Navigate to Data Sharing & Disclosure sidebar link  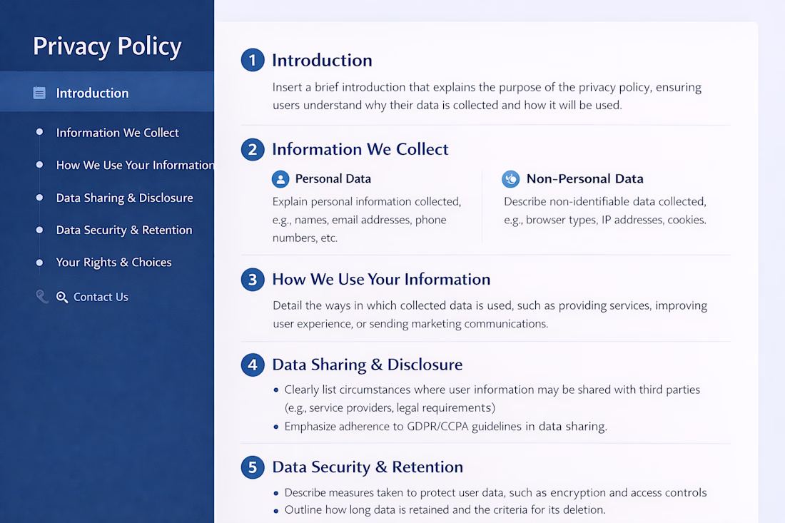pyautogui.click(x=124, y=198)
